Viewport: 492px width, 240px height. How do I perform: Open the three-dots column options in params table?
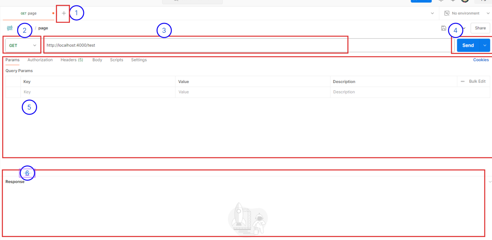463,82
